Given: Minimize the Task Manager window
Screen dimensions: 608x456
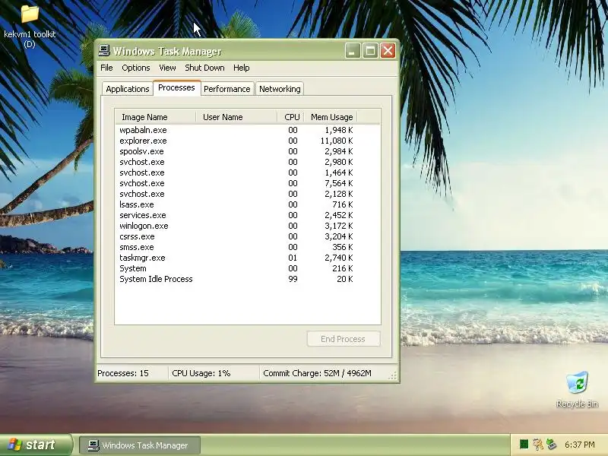Looking at the screenshot, I should [353, 51].
